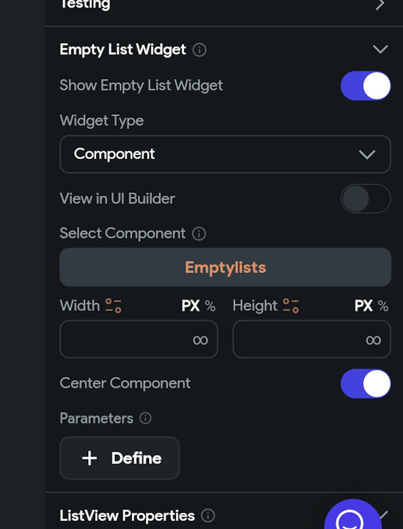Open Width variable binding icon
Viewport: 403px width, 529px height.
pos(113,306)
